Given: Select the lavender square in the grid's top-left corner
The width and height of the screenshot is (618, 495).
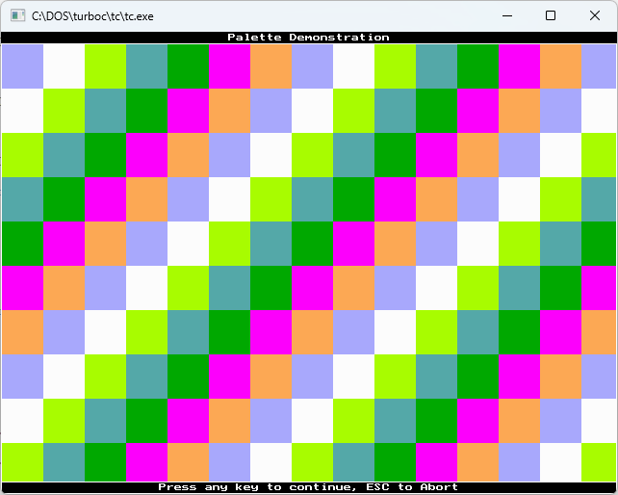Looking at the screenshot, I should click(22, 66).
